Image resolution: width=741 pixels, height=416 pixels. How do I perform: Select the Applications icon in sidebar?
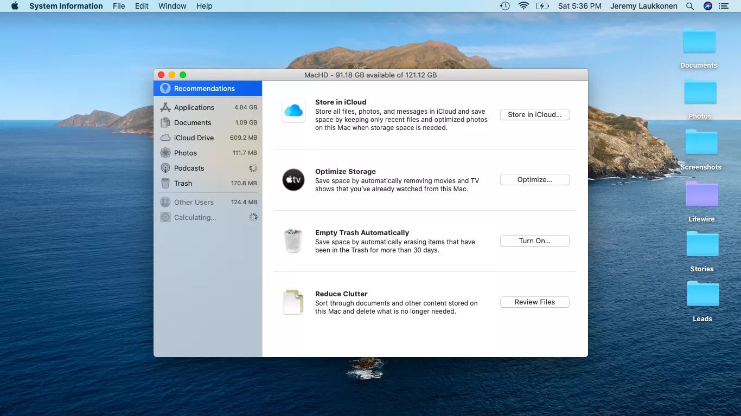click(x=165, y=107)
